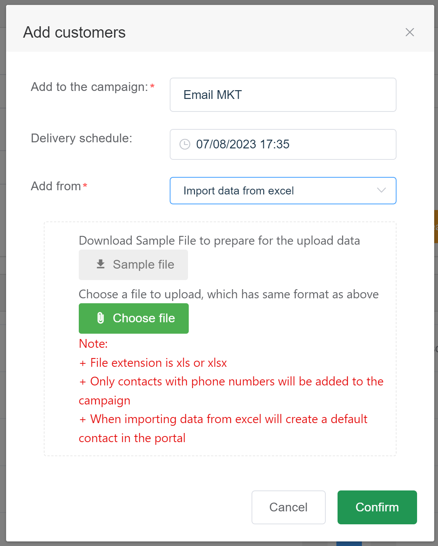Click the 'Delivery schedule:' label
This screenshot has width=438, height=546.
(81, 138)
